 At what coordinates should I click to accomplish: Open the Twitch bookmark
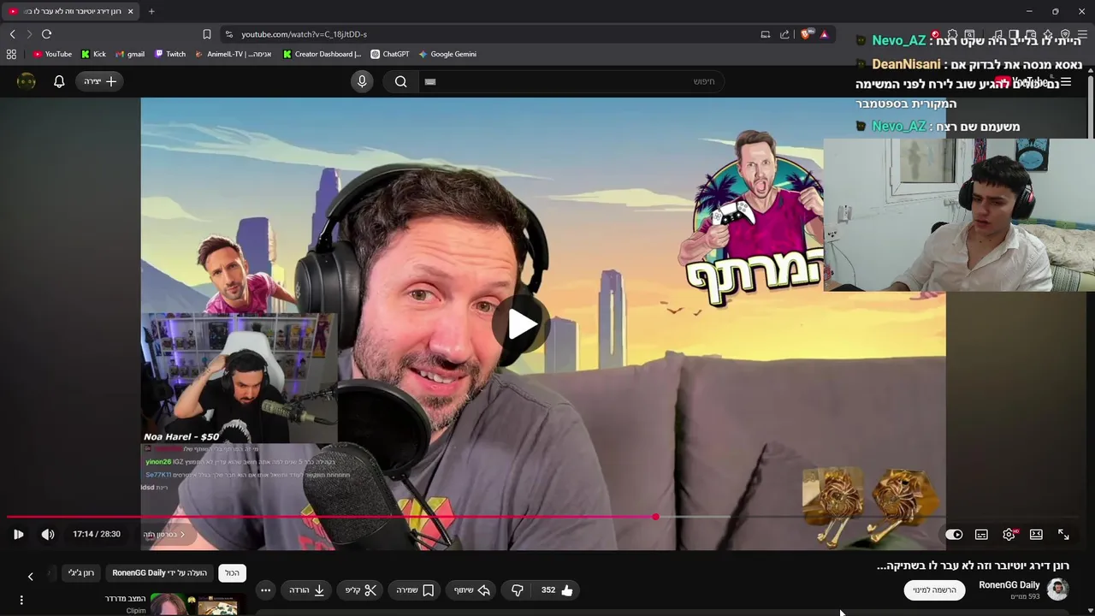(x=169, y=54)
